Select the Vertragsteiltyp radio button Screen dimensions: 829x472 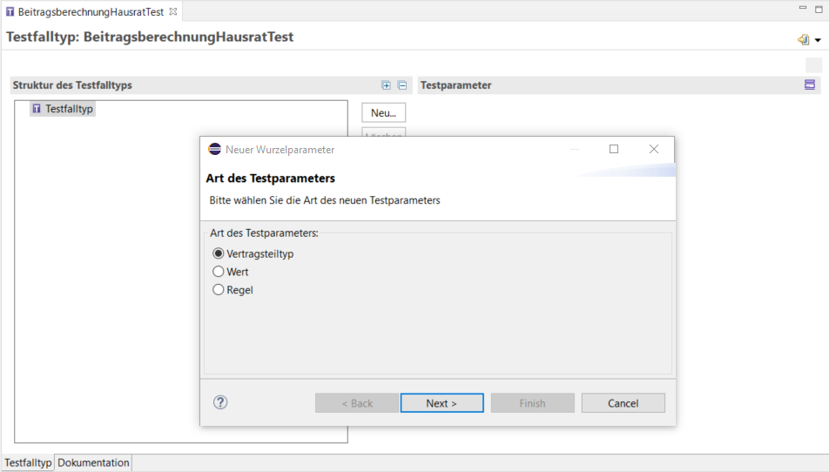pyautogui.click(x=253, y=253)
